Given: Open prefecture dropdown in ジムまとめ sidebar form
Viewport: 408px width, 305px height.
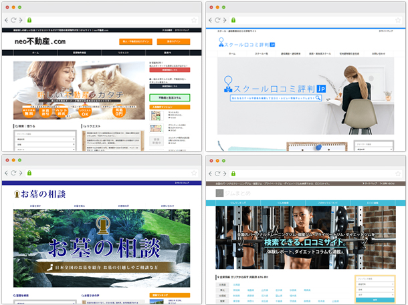Looking at the screenshot, I should click(x=375, y=284).
